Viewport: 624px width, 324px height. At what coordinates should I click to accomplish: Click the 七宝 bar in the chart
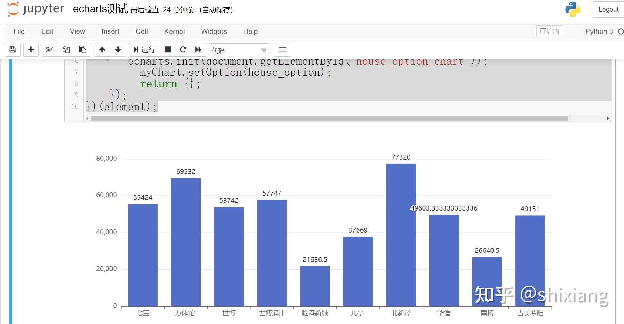coord(143,255)
